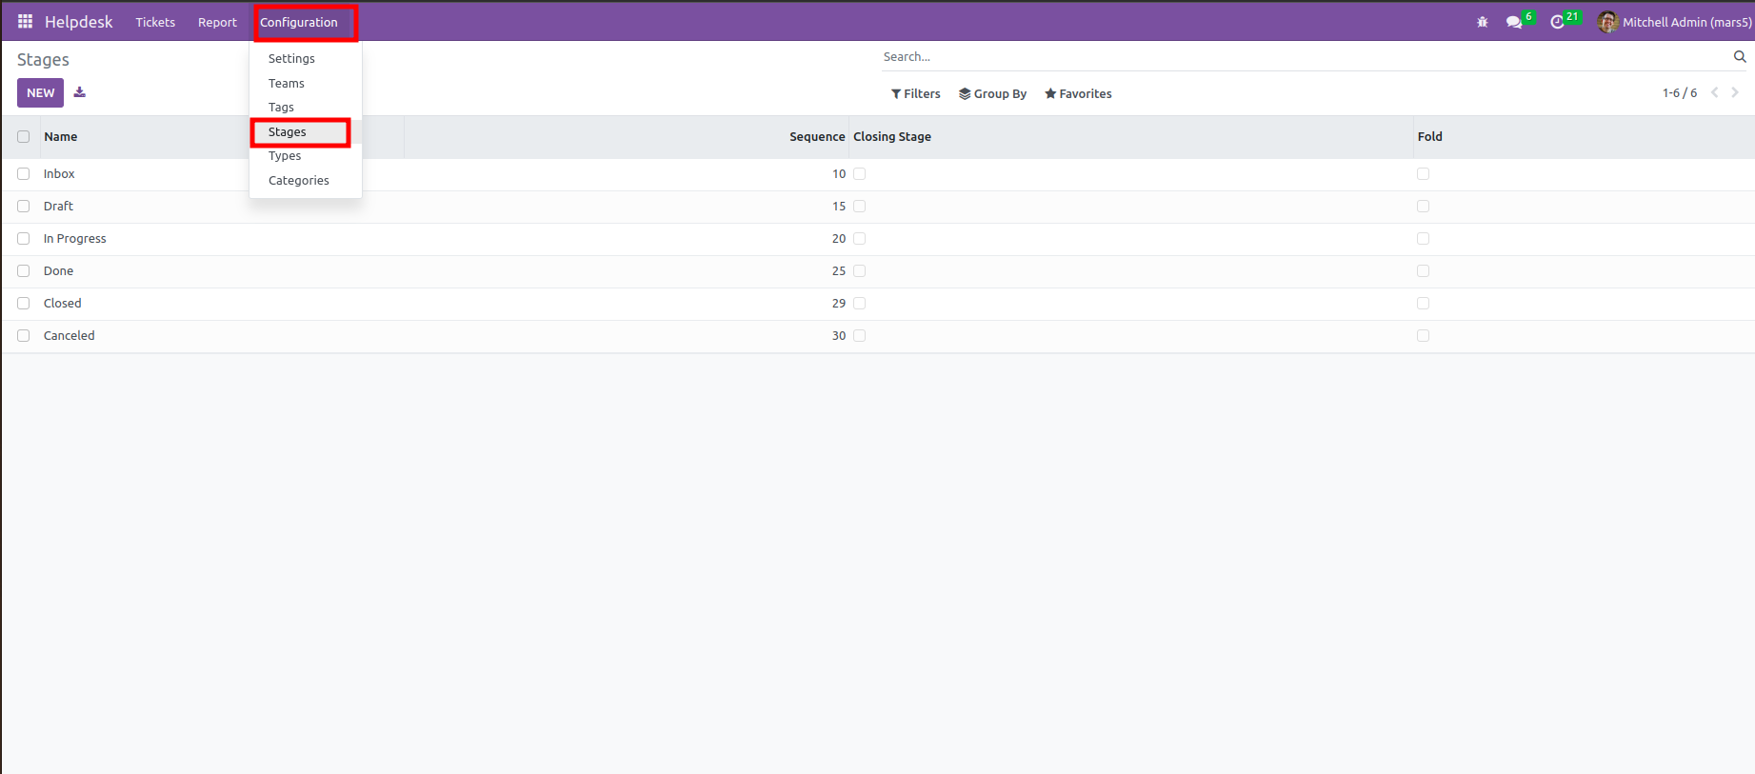Toggle Fold checkbox for Canceled

(1424, 336)
